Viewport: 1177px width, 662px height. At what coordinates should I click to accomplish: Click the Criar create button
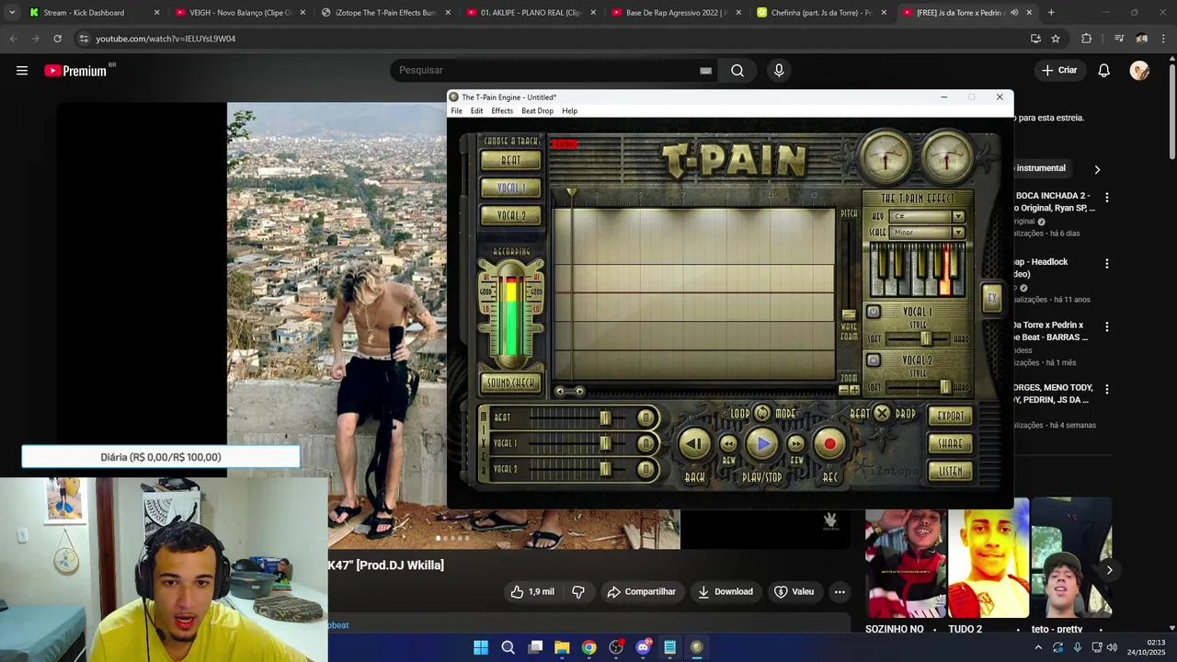pyautogui.click(x=1058, y=70)
